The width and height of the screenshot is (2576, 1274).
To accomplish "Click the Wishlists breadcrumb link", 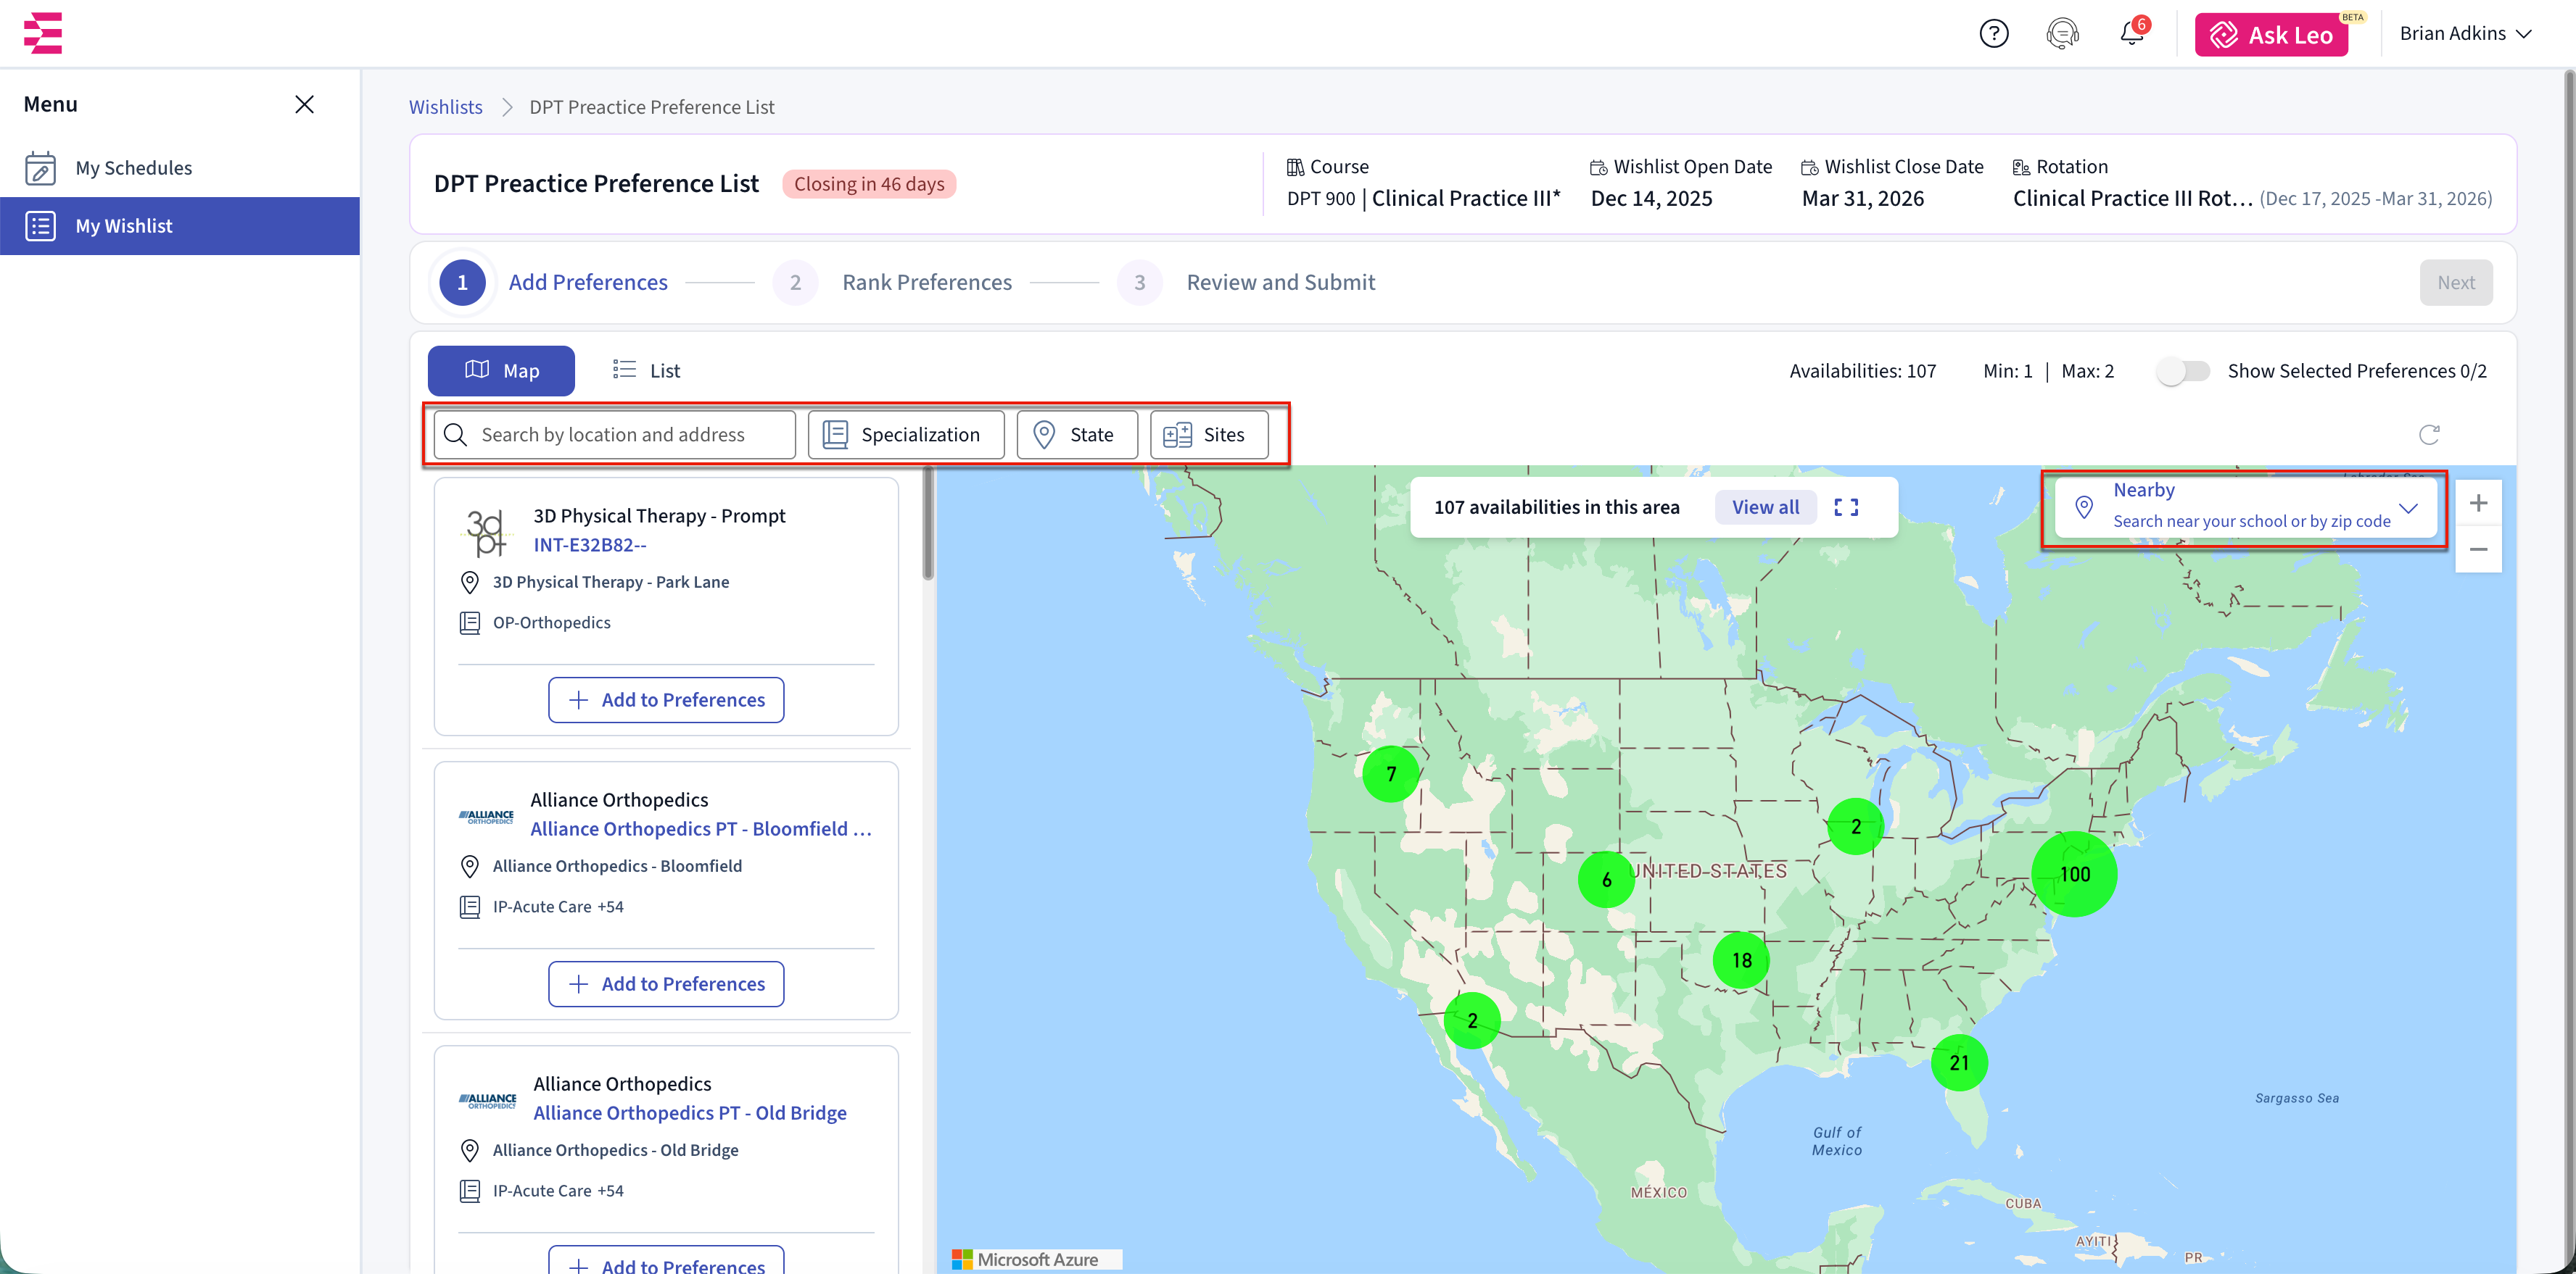I will click(445, 107).
